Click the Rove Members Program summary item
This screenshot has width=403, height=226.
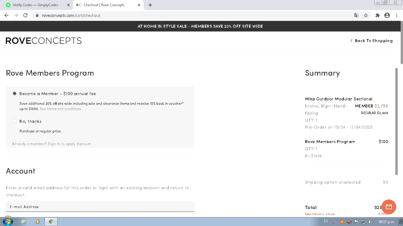pyautogui.click(x=330, y=142)
